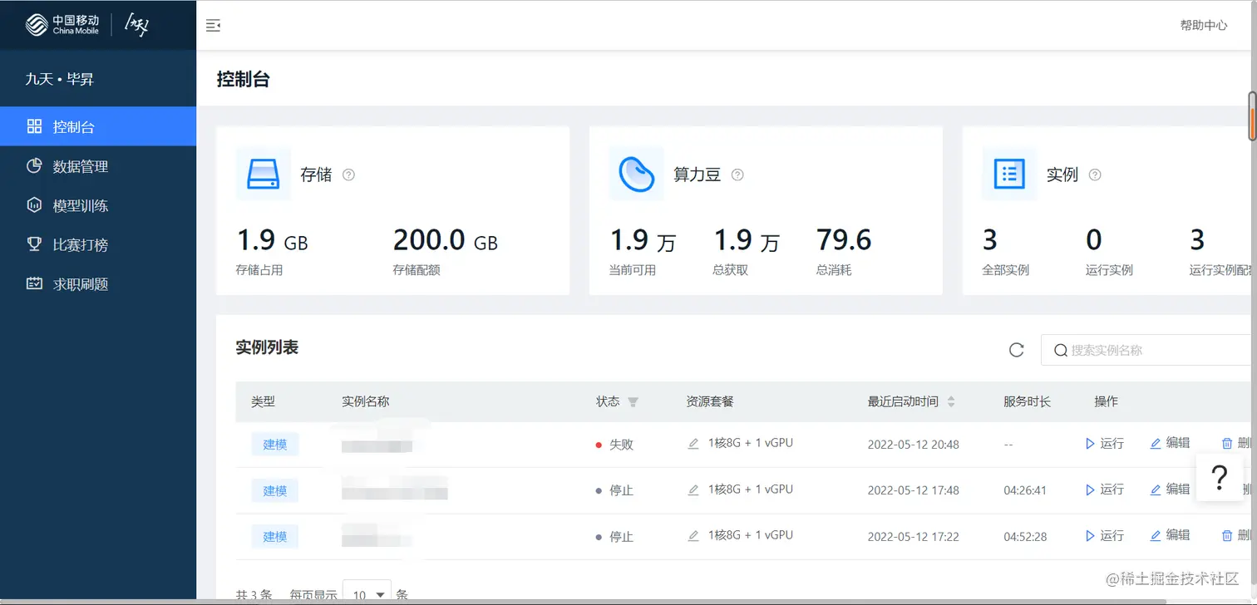Open the floating question mark help bubble

[x=1219, y=478]
